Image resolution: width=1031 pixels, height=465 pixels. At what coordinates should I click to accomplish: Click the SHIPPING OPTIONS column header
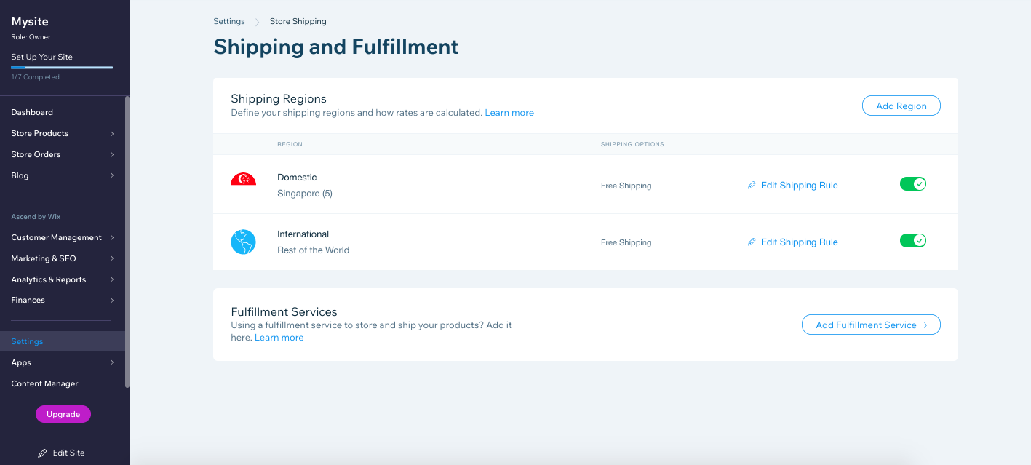(632, 144)
